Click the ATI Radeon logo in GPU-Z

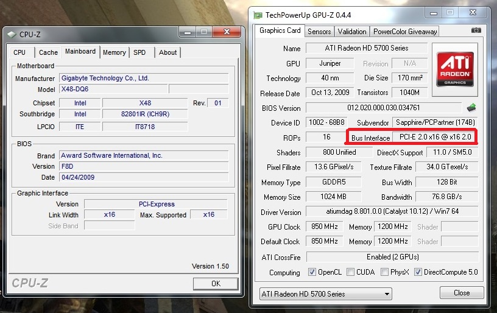click(x=455, y=69)
